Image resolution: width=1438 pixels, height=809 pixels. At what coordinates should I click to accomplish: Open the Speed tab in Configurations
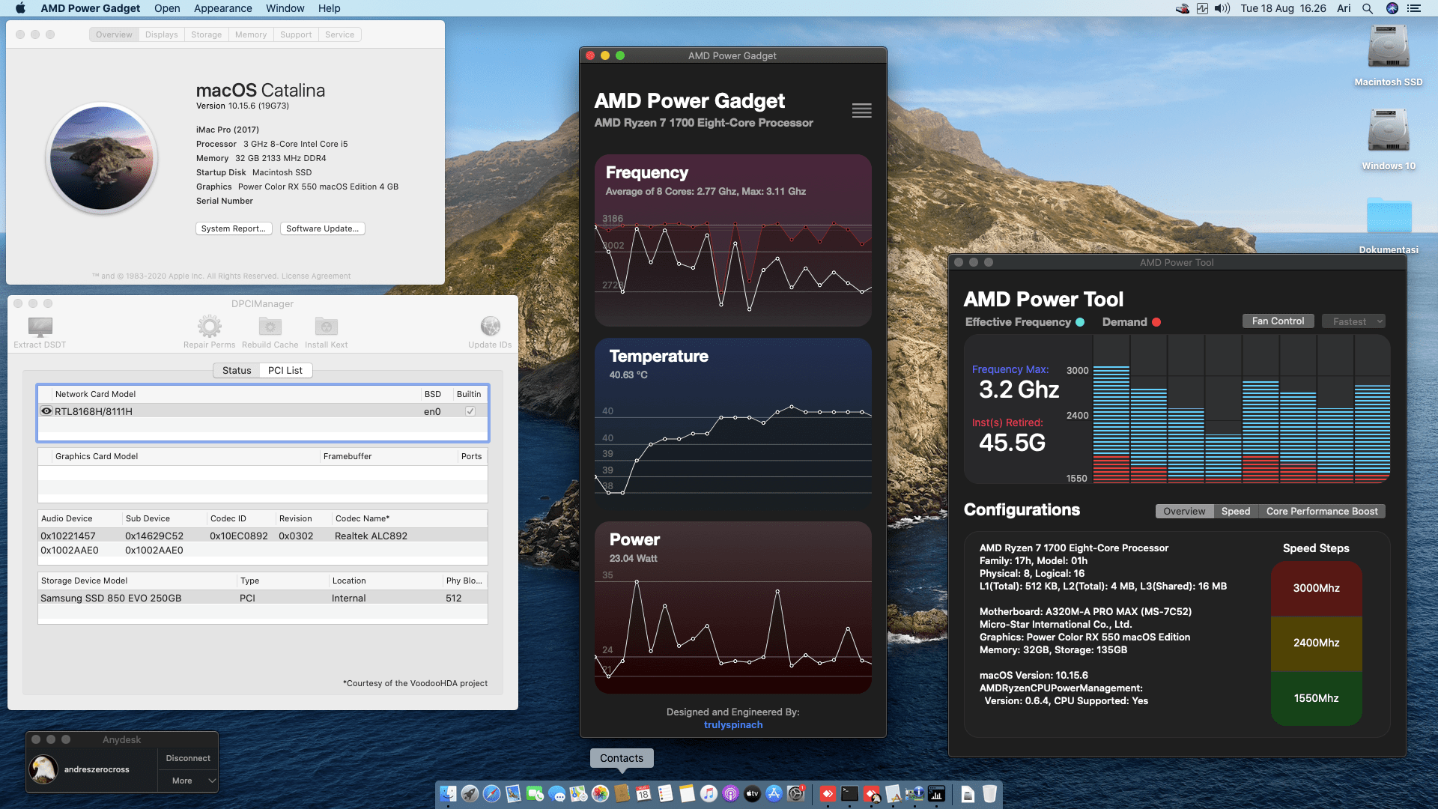(1236, 511)
